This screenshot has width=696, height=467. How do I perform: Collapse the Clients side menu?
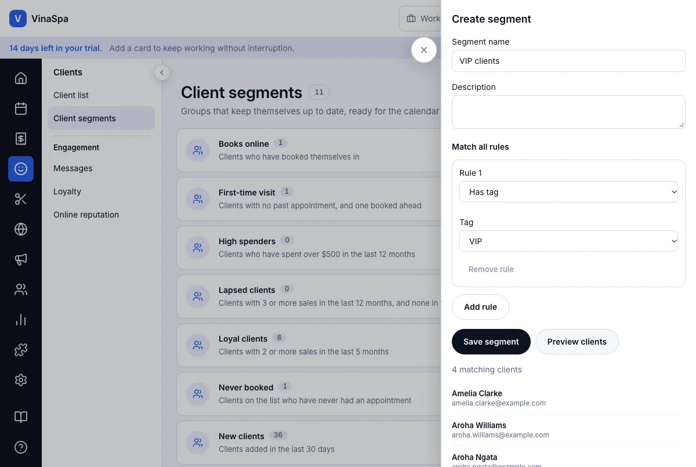(x=162, y=73)
